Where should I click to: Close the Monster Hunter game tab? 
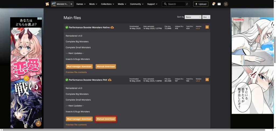click(71, 4)
